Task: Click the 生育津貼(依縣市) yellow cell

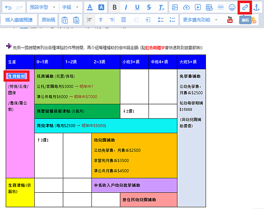Action: [20, 192]
